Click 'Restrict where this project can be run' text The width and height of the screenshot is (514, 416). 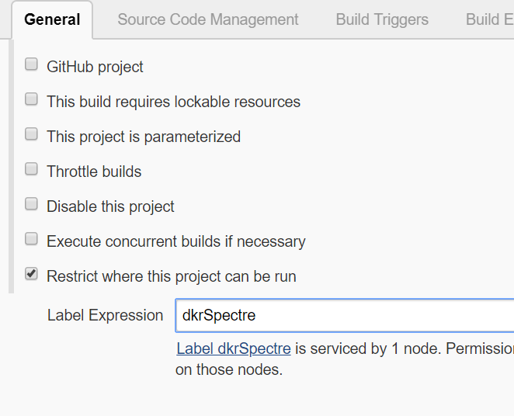coord(171,276)
